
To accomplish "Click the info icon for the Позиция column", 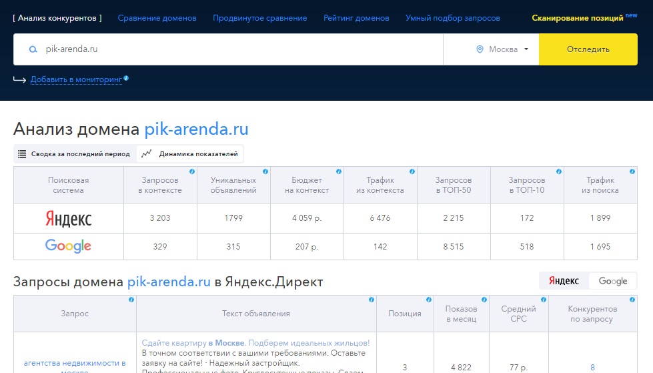I will (x=428, y=299).
